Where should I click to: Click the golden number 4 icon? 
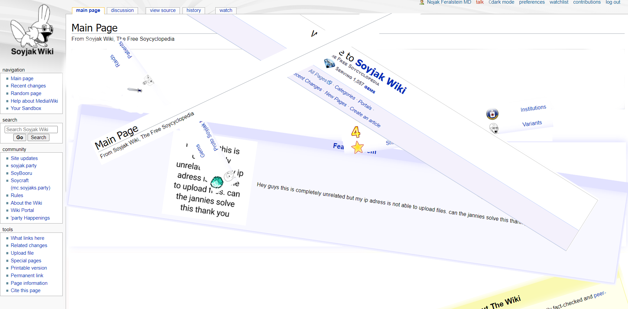[x=356, y=132]
